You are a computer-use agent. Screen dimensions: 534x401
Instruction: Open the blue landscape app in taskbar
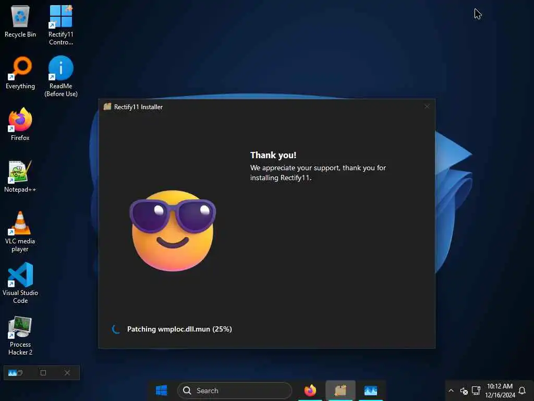click(371, 391)
